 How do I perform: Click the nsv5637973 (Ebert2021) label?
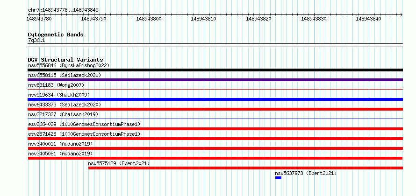pyautogui.click(x=306, y=173)
